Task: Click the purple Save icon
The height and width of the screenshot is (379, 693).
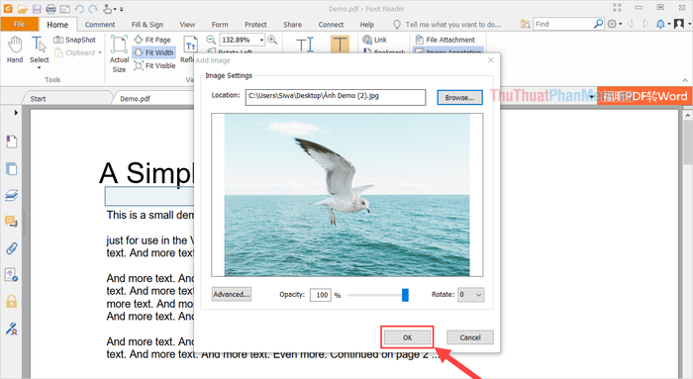Action: [x=37, y=9]
